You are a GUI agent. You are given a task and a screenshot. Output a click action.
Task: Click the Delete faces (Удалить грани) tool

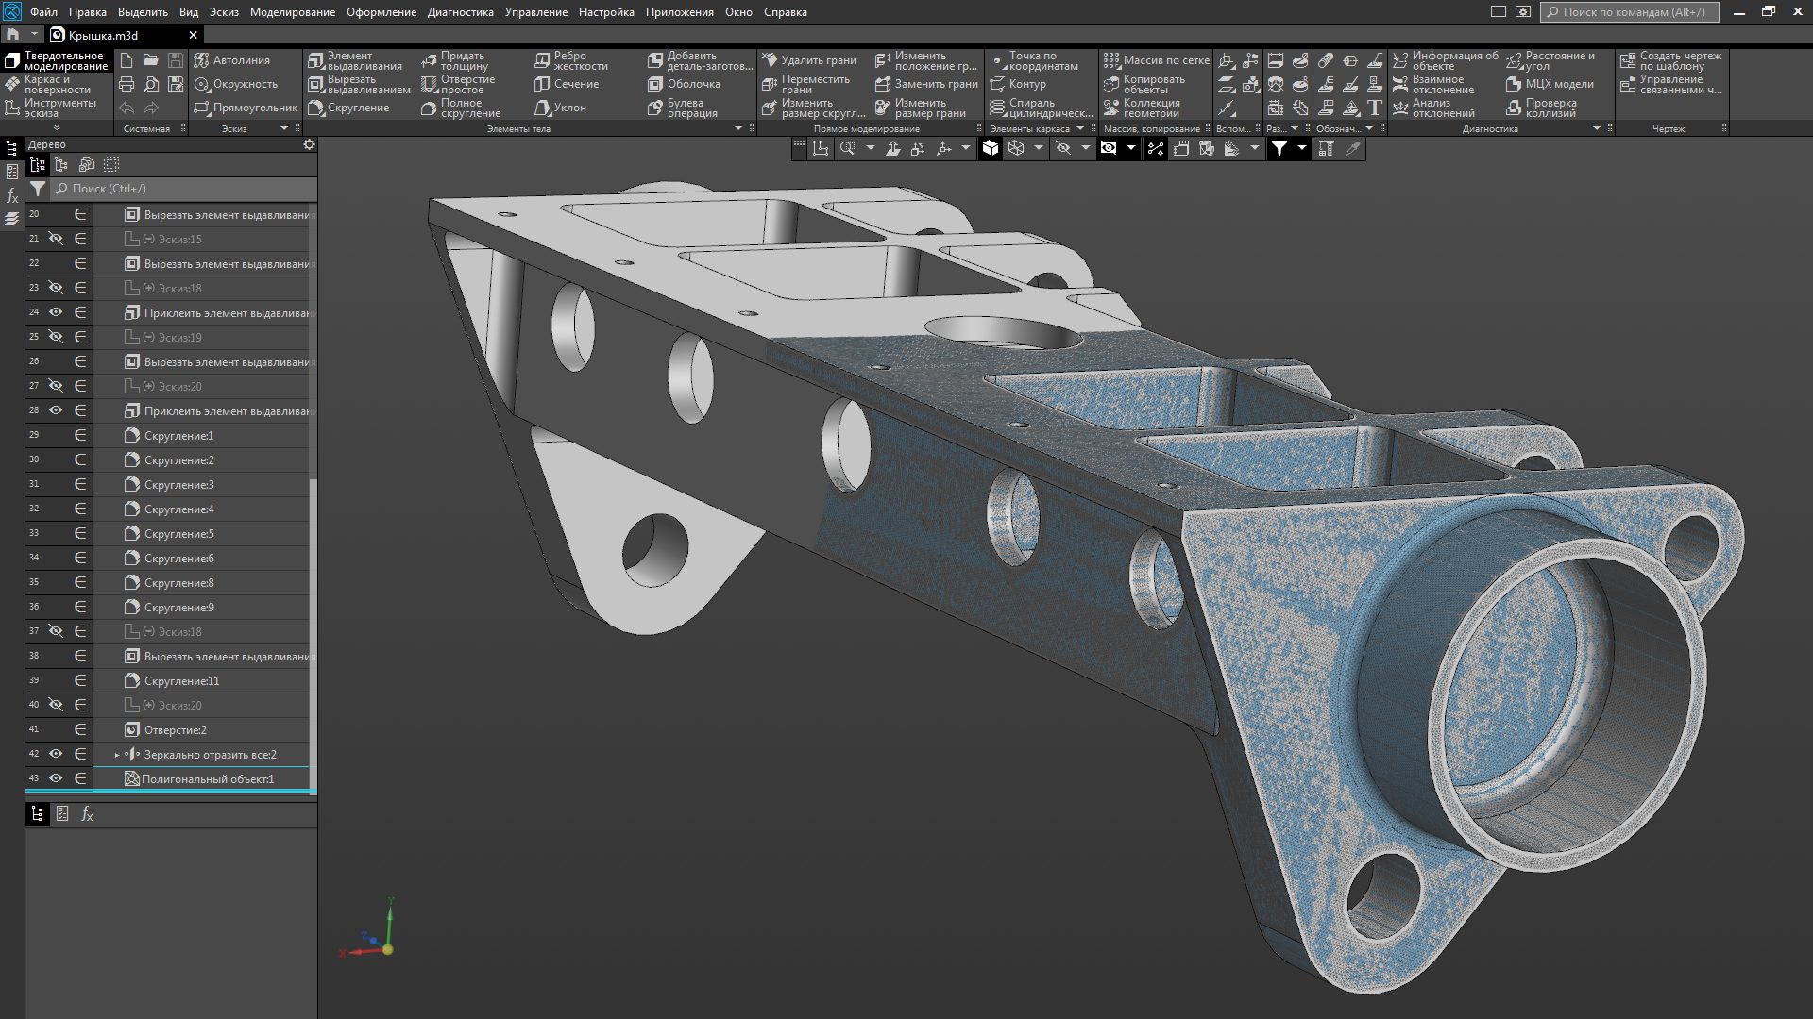coord(808,60)
